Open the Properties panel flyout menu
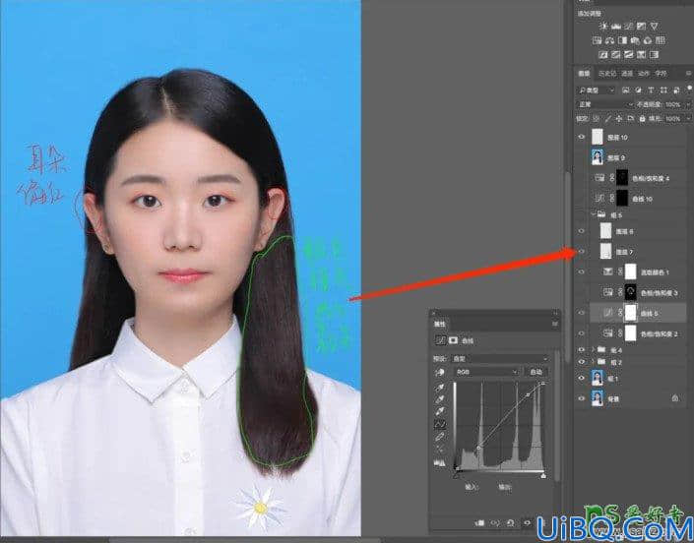Image resolution: width=694 pixels, height=543 pixels. click(555, 324)
